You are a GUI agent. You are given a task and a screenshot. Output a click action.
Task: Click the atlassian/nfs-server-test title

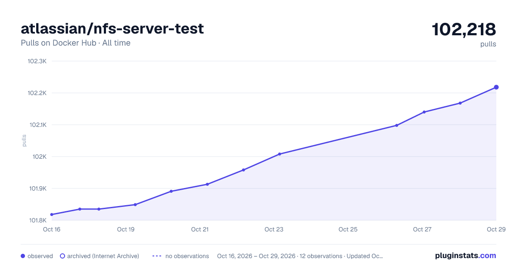112,28
